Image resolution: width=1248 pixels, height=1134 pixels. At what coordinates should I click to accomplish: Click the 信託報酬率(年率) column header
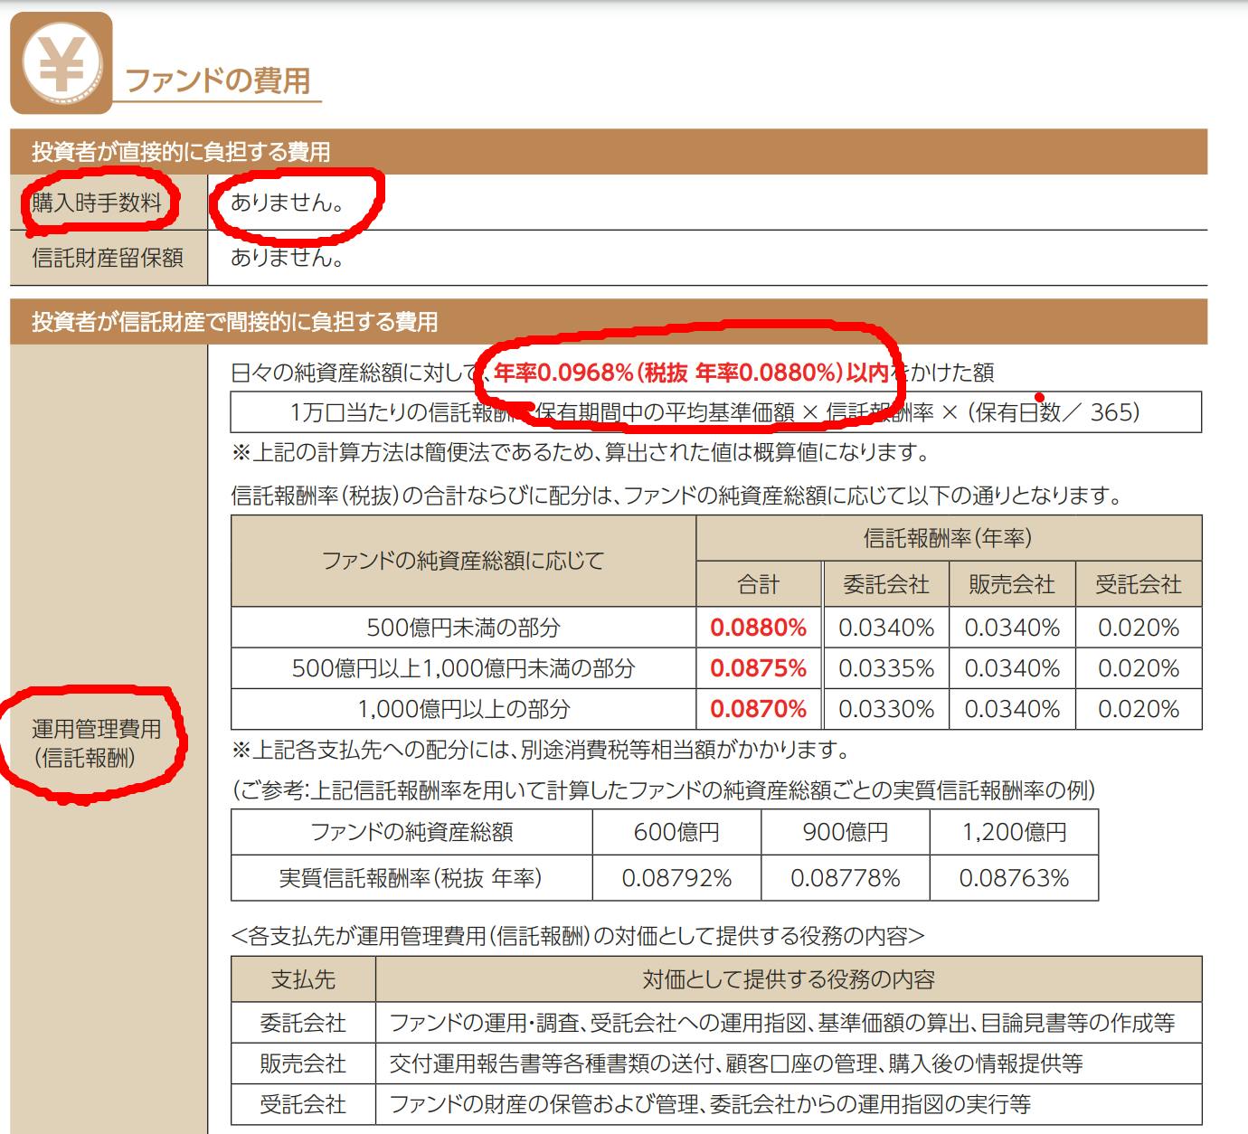pos(949,538)
